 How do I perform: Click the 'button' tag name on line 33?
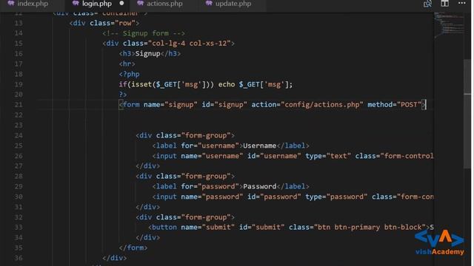pyautogui.click(x=164, y=227)
